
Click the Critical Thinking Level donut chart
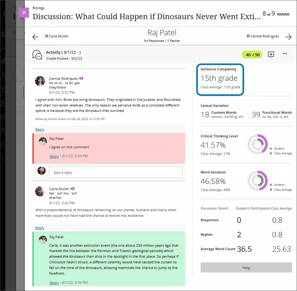pyautogui.click(x=258, y=144)
